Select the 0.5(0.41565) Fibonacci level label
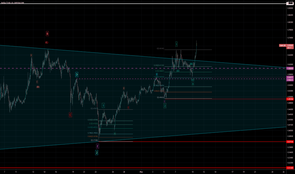 [x=93, y=124]
